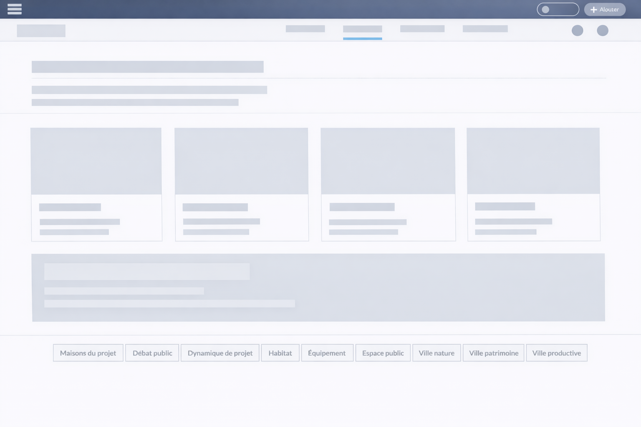The image size is (641, 427).
Task: Select the Espace public tag
Action: tap(383, 353)
